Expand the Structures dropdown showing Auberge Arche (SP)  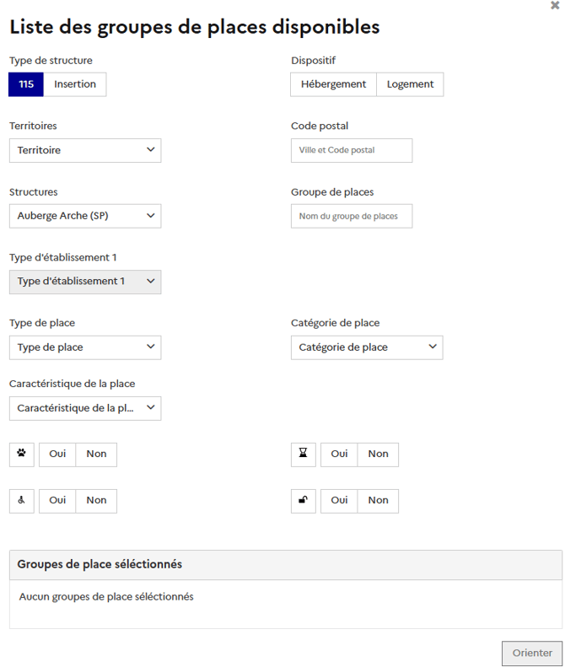tap(85, 215)
